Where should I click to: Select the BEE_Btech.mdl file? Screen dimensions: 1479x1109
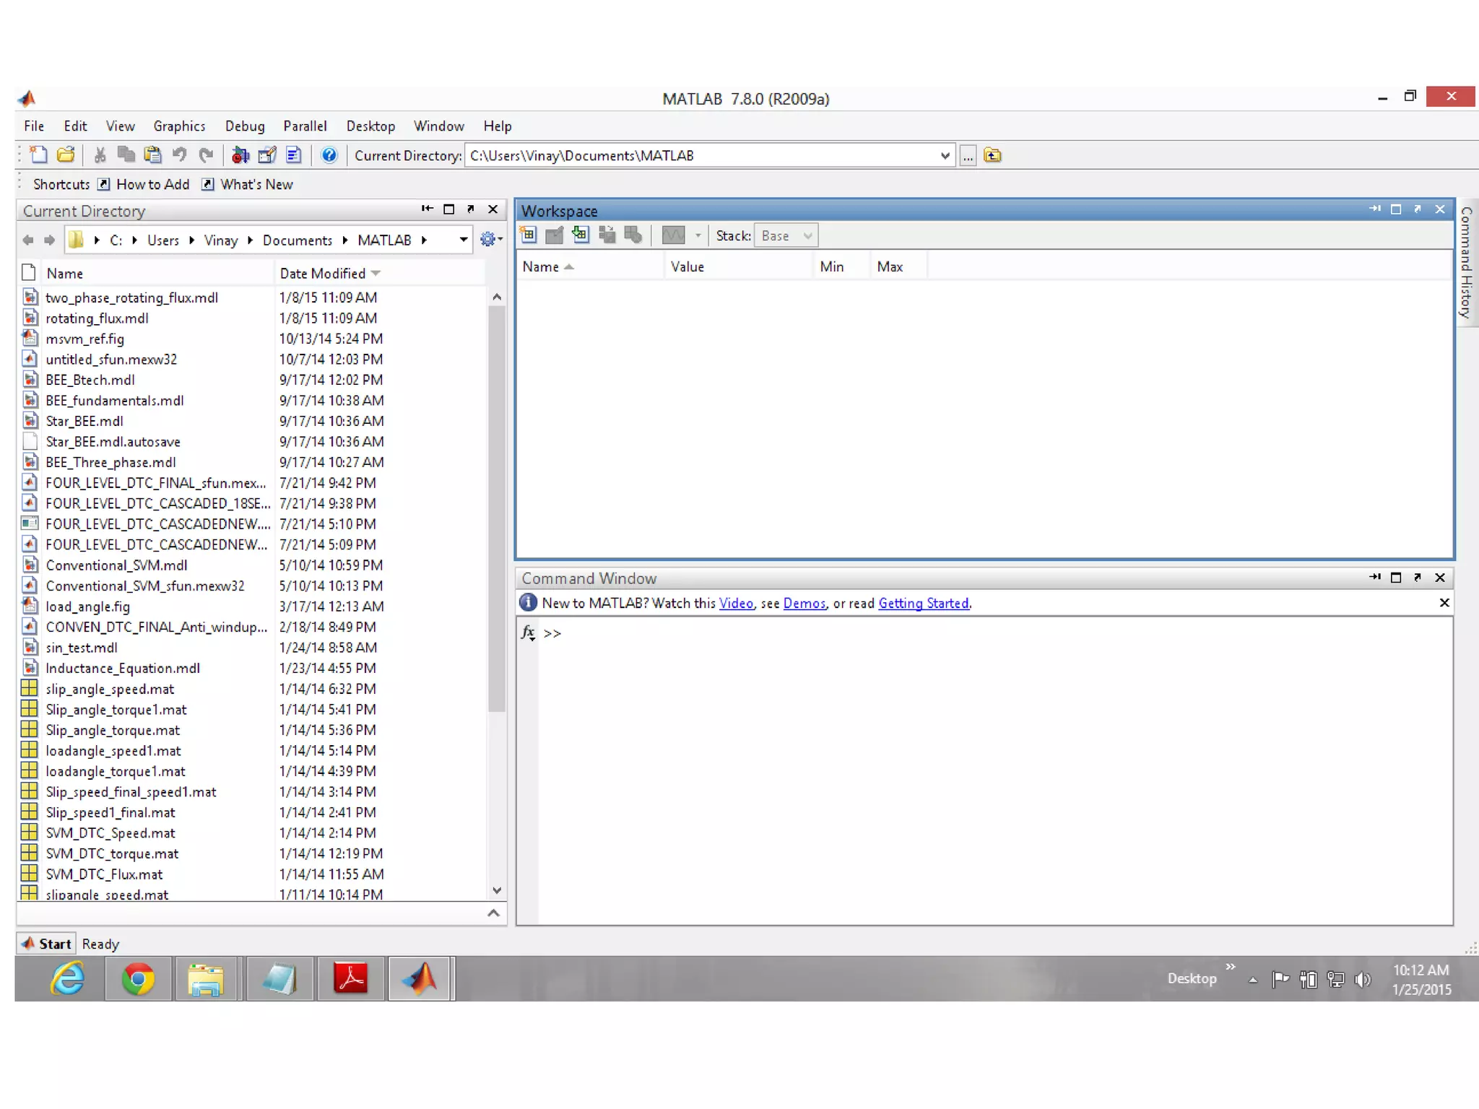coord(90,380)
